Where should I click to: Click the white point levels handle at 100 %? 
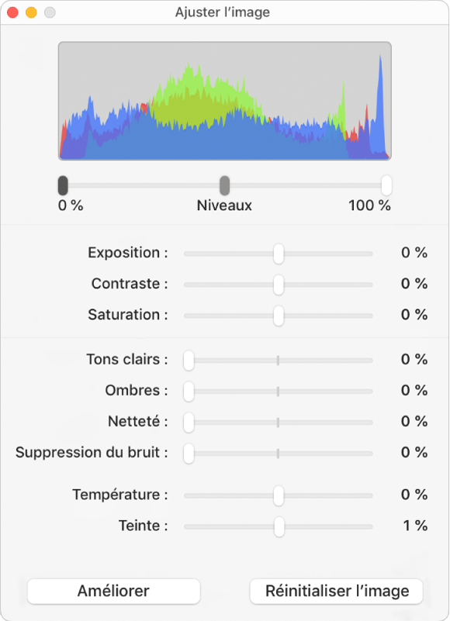click(x=386, y=185)
